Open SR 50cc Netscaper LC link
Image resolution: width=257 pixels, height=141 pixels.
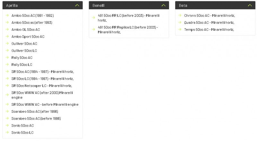tap(41, 86)
